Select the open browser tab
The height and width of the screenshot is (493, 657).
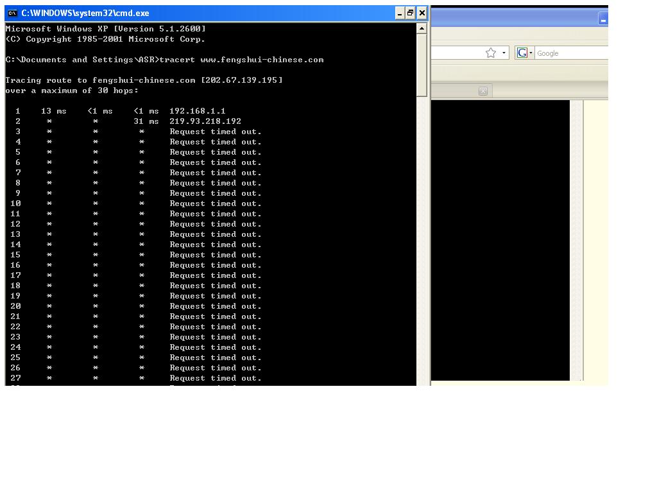[x=456, y=91]
